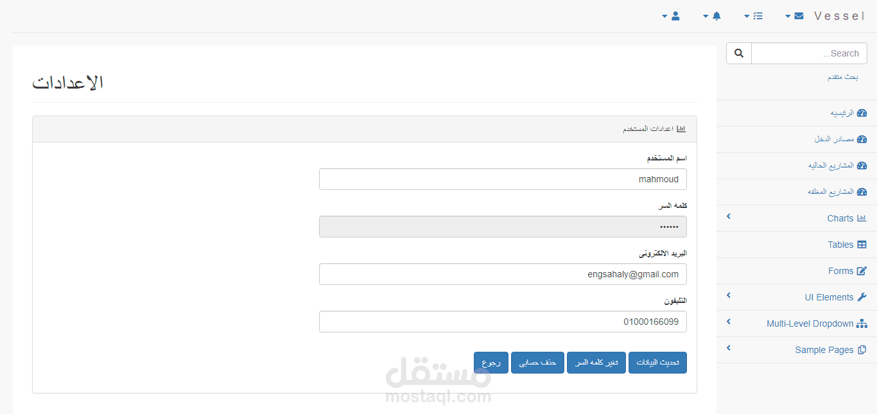Click the email field engsahaly@gmail.com
The image size is (877, 414).
(503, 274)
